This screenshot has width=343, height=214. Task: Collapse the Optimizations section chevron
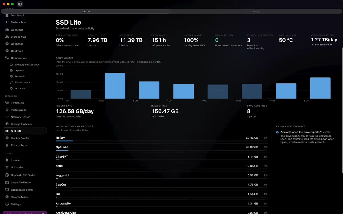(43, 58)
